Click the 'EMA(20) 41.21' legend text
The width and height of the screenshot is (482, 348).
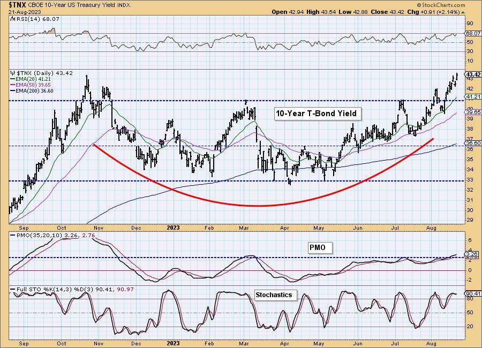[x=33, y=79]
